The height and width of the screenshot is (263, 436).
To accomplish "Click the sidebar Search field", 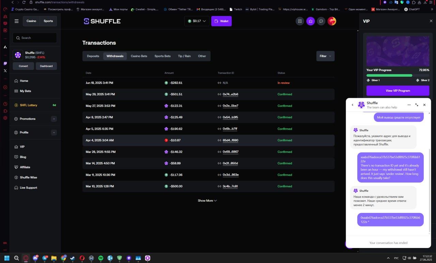I will 35,38.
